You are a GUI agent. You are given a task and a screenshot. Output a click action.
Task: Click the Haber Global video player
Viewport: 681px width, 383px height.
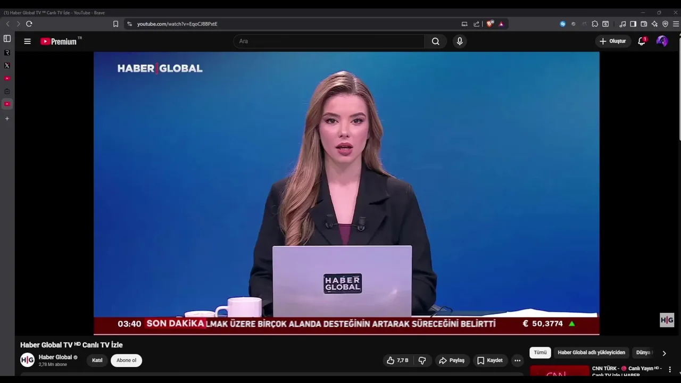346,193
